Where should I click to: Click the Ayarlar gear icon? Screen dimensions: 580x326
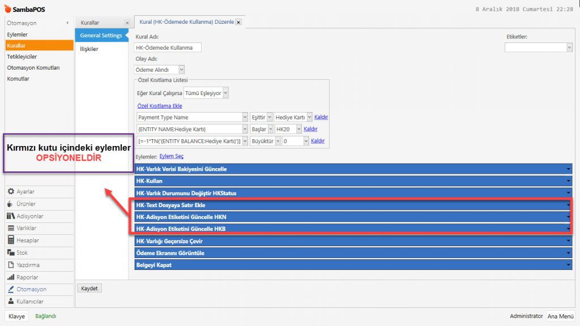pyautogui.click(x=11, y=192)
